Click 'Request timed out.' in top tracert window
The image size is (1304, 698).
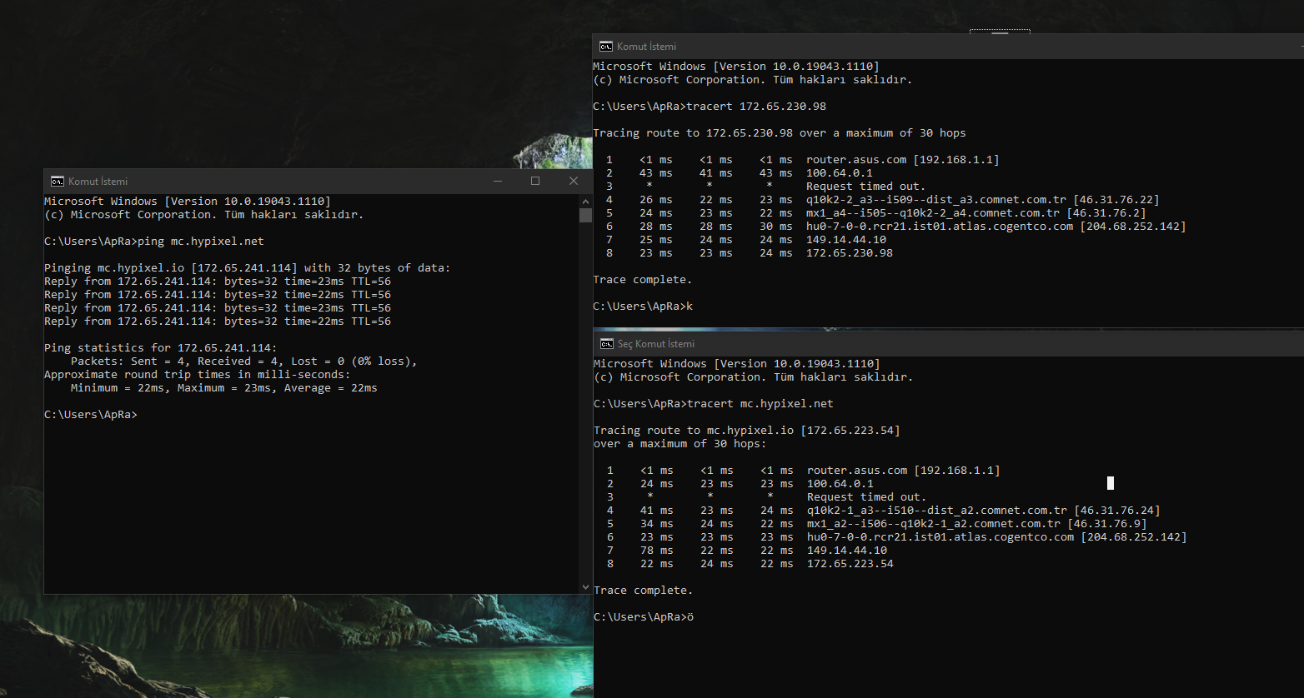pyautogui.click(x=866, y=187)
